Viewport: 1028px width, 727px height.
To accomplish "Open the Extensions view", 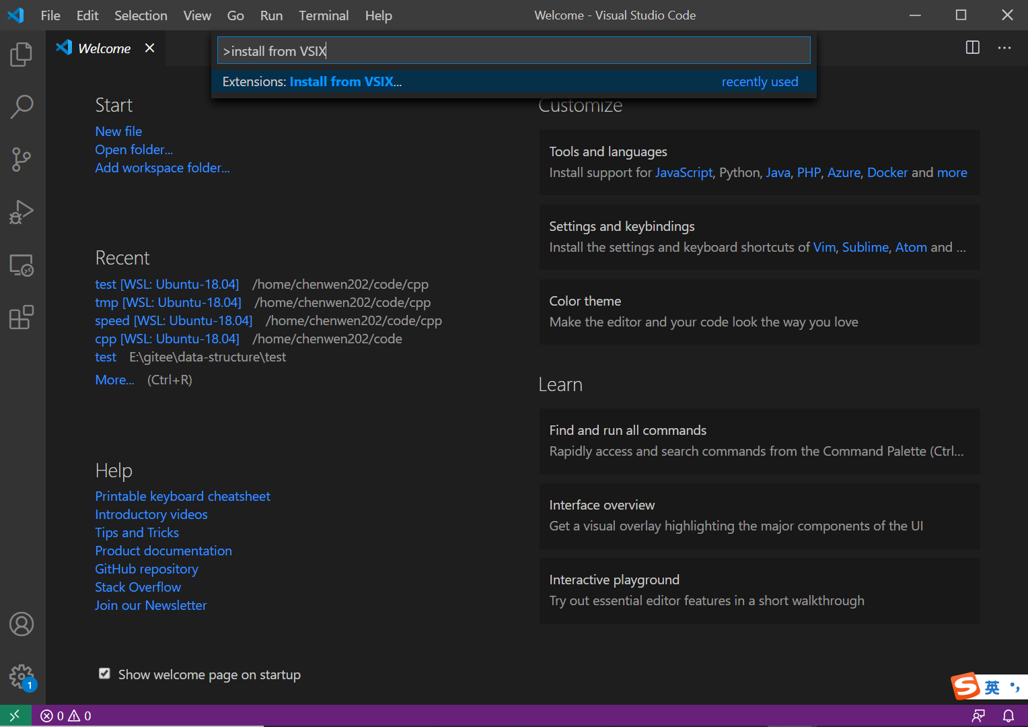I will click(21, 317).
